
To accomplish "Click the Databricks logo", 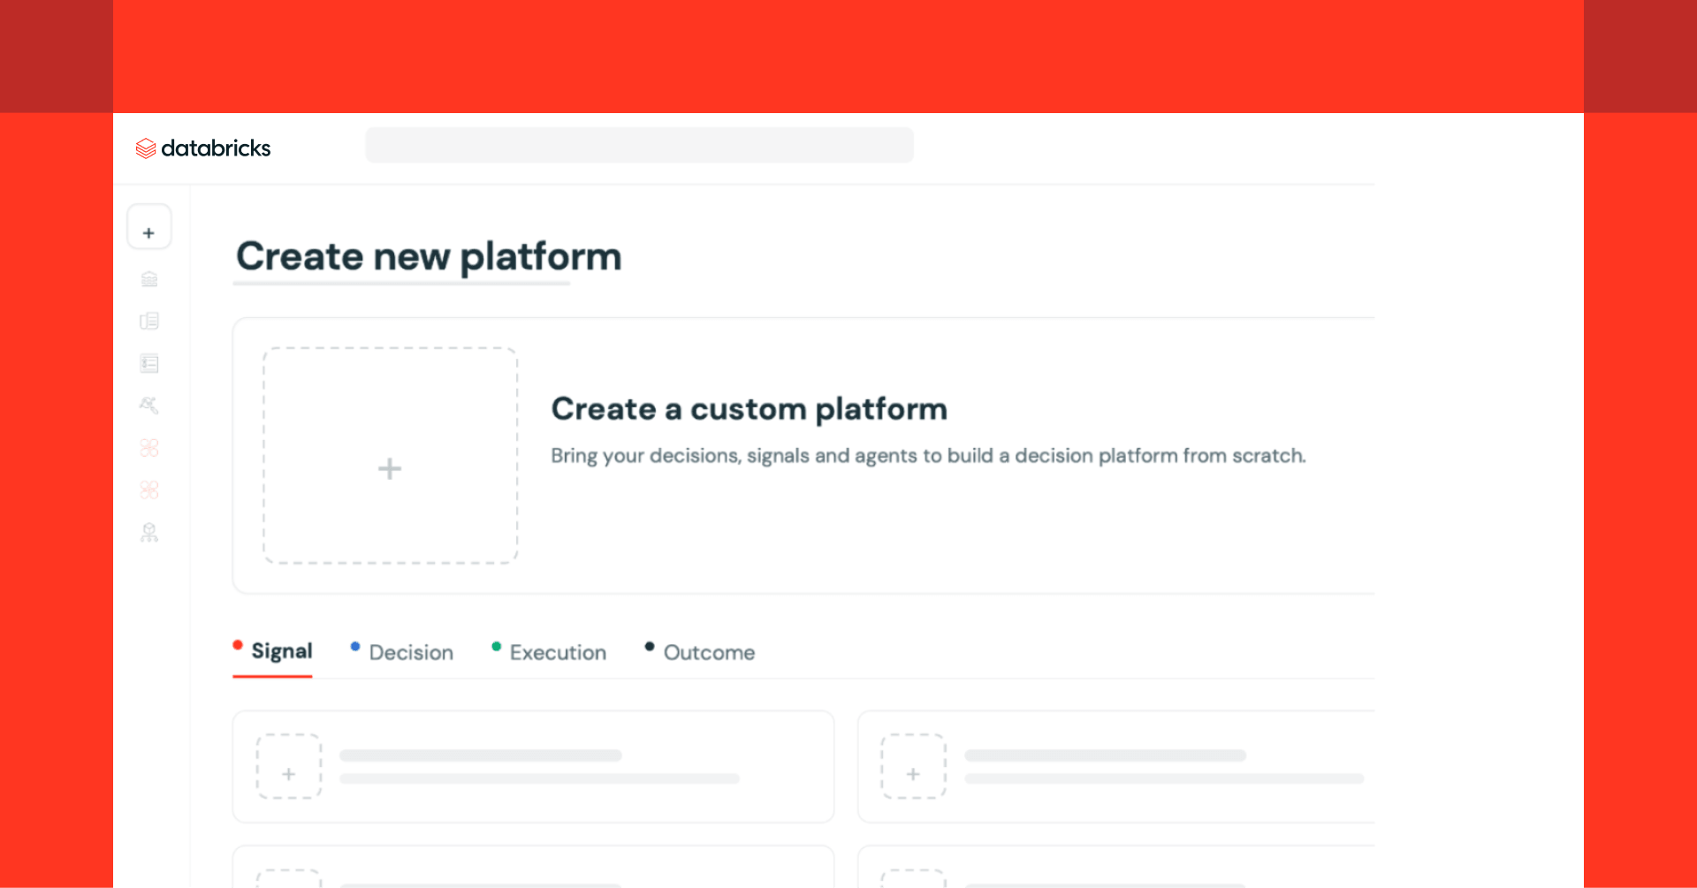I will [203, 148].
